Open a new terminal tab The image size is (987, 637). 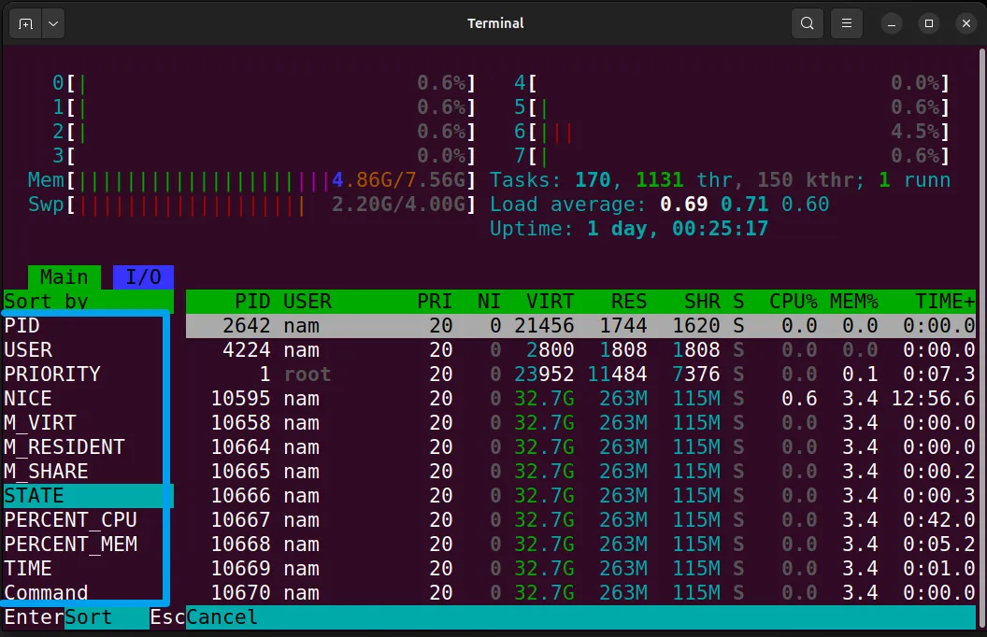pos(26,24)
